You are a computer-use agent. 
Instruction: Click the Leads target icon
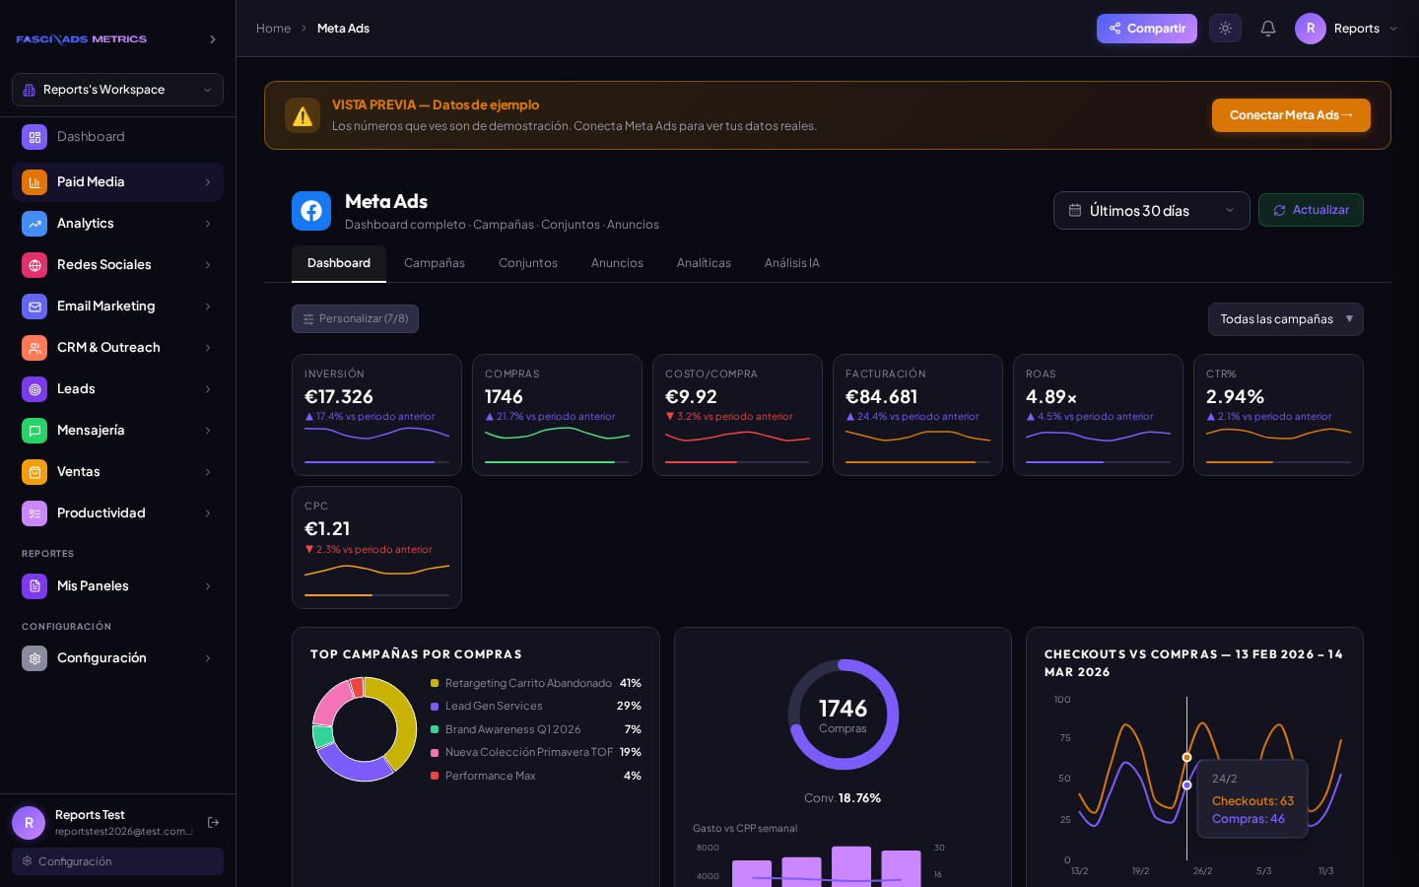[x=34, y=389]
